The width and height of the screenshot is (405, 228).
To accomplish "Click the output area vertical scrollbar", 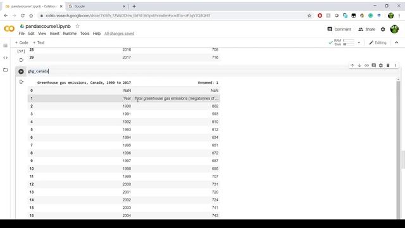I will point(398,149).
